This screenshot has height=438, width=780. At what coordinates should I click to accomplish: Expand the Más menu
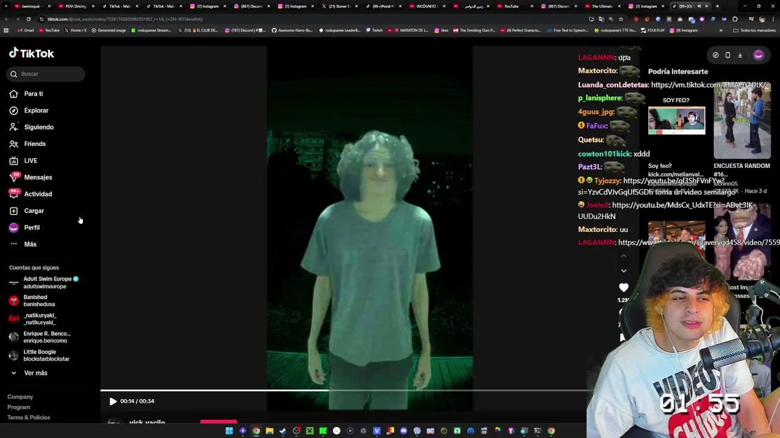tap(30, 245)
